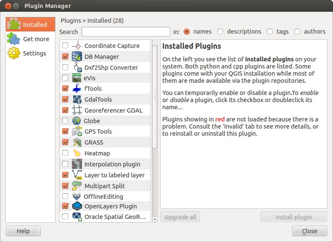Viewport: 333px width, 242px height.
Task: Disable the GdalTools plugin checkbox
Action: (x=65, y=100)
